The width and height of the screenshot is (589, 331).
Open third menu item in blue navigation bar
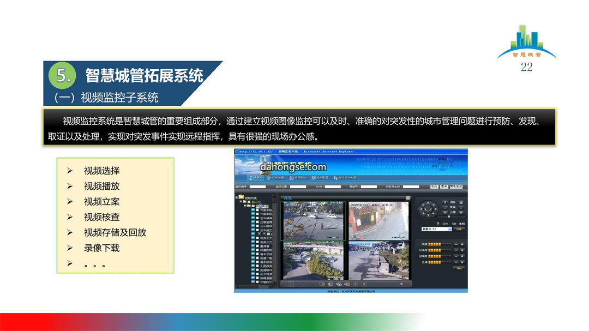(x=298, y=178)
